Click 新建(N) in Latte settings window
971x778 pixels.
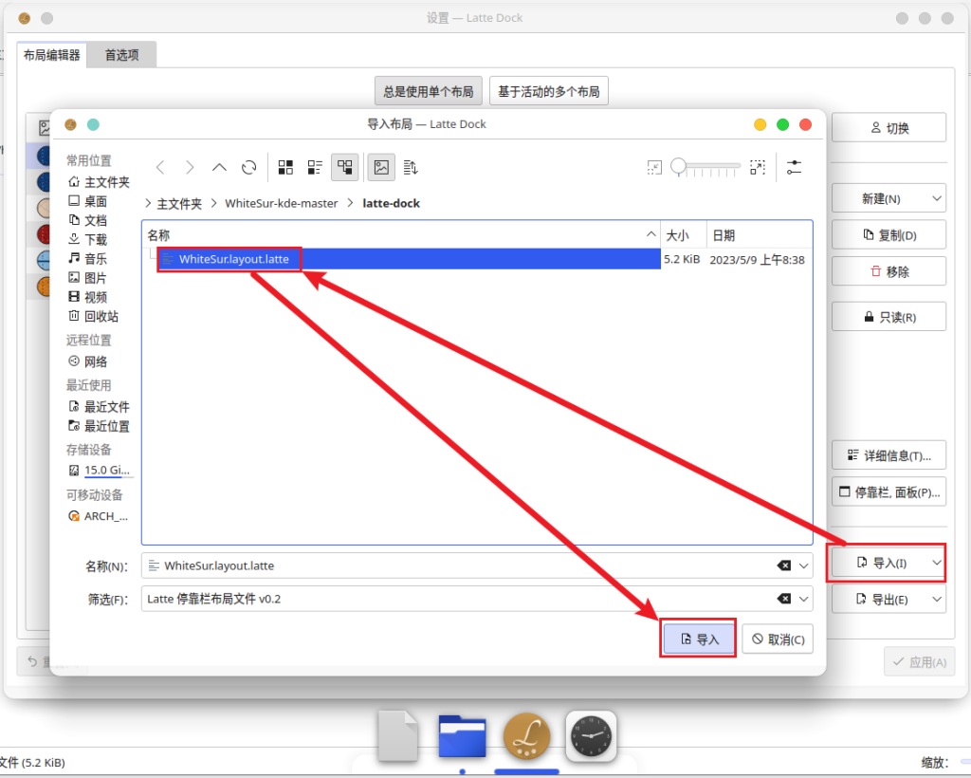click(x=880, y=199)
